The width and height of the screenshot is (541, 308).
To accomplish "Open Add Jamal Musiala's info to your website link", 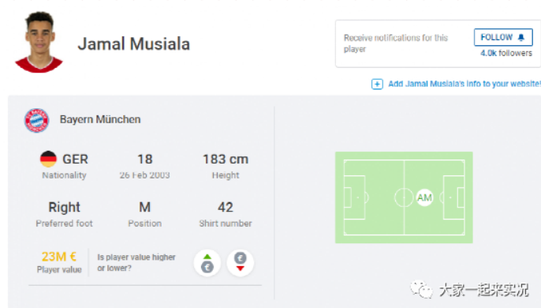I will pos(464,84).
